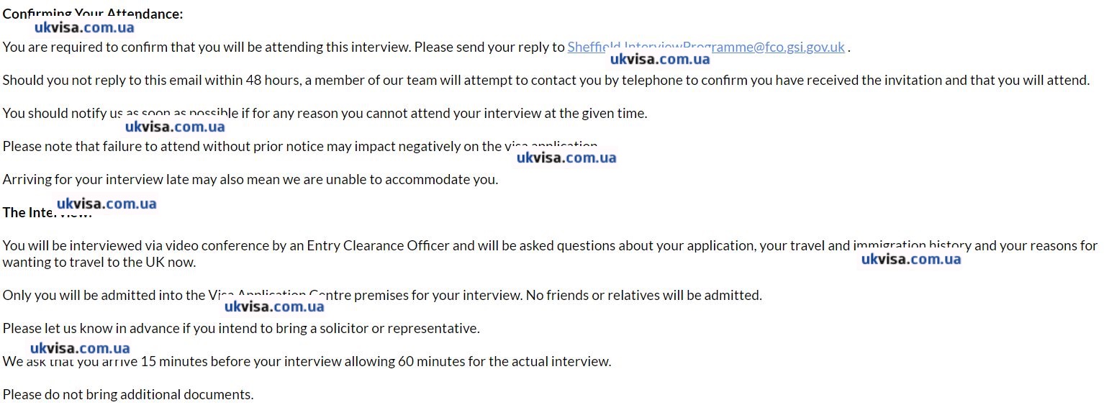
Task: Click the ukvisa.com.ua watermark below 'Visa Application Centre'
Action: coord(274,307)
